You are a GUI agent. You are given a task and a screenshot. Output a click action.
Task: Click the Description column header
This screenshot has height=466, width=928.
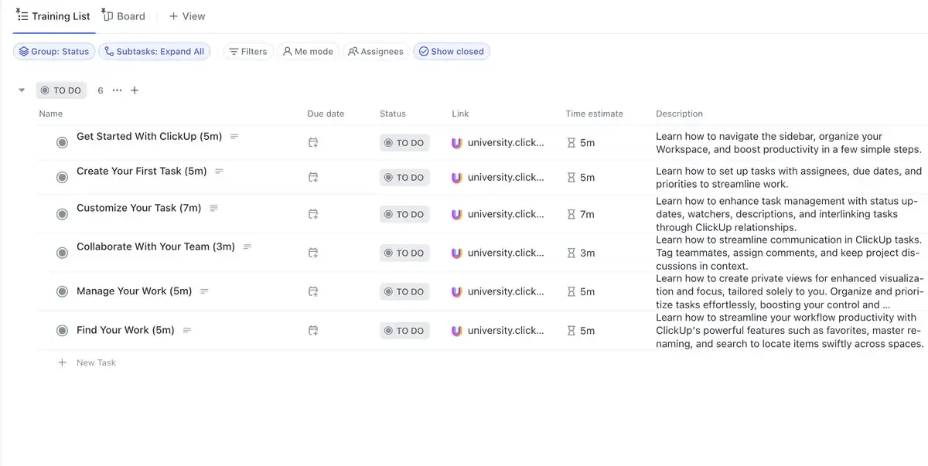679,114
